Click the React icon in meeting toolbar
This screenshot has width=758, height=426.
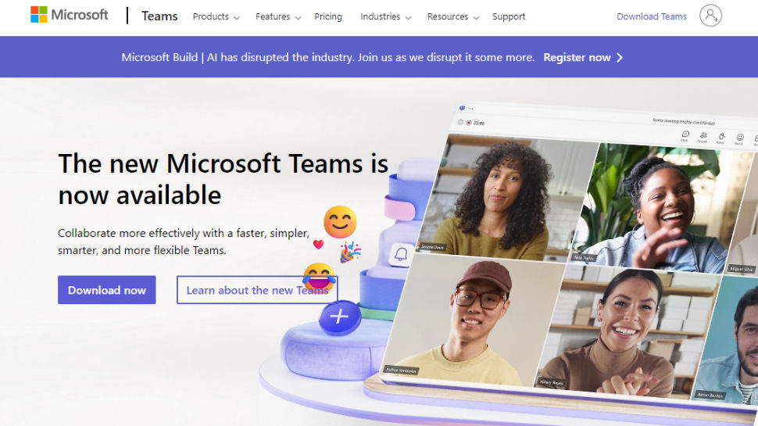click(x=739, y=139)
